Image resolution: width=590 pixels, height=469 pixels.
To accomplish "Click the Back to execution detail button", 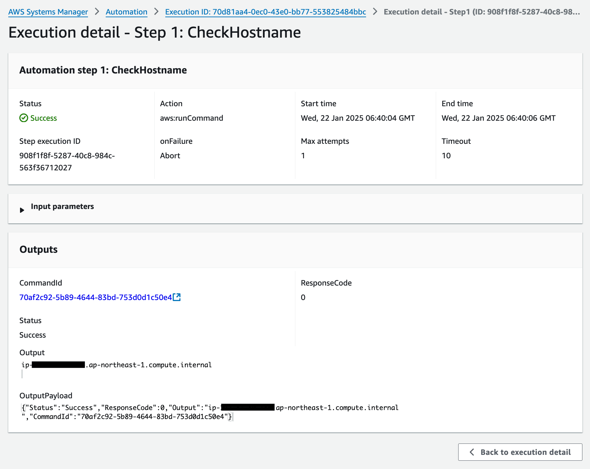I will coord(520,452).
